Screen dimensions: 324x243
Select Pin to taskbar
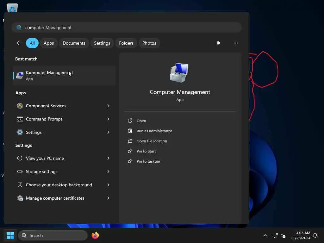click(x=148, y=161)
